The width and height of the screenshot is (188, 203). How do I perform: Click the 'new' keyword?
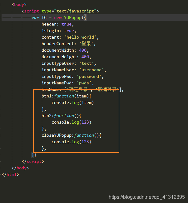tap(58, 18)
